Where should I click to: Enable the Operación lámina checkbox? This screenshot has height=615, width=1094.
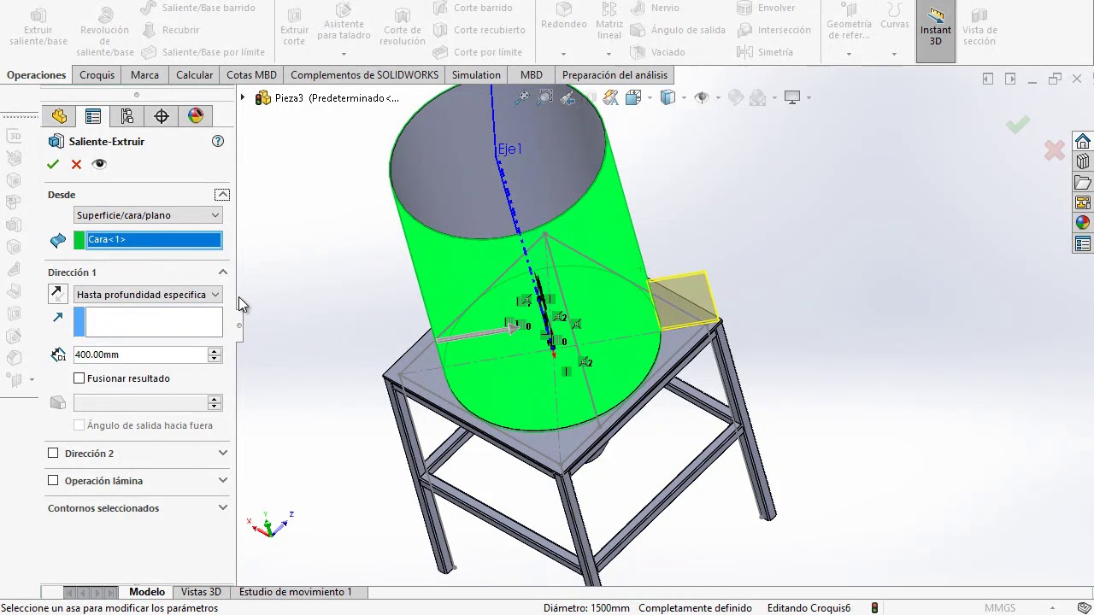click(53, 481)
